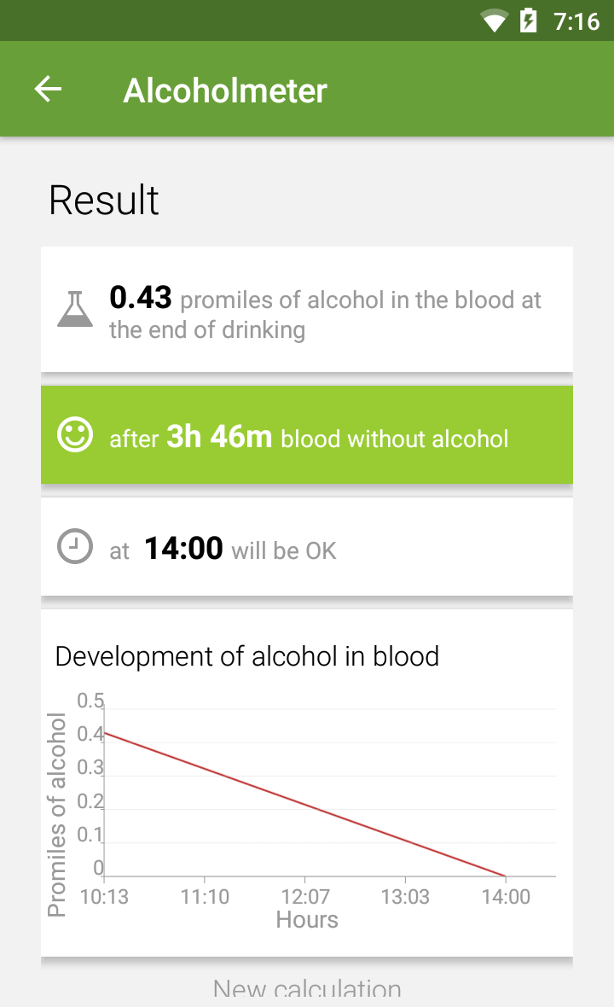Tap the New calculation button
The width and height of the screenshot is (614, 1007).
pos(307,990)
